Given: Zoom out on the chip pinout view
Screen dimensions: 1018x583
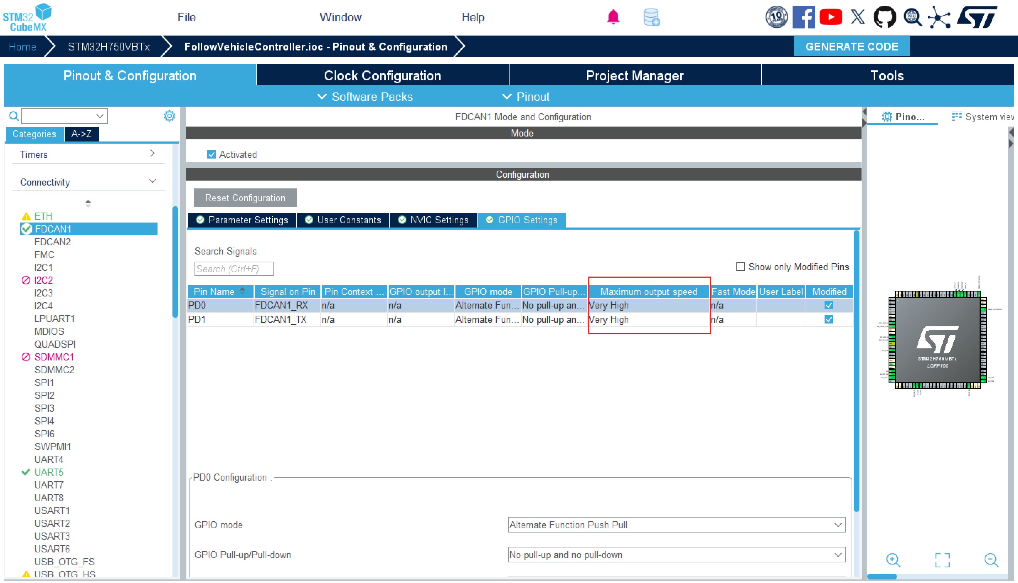Looking at the screenshot, I should (x=991, y=560).
